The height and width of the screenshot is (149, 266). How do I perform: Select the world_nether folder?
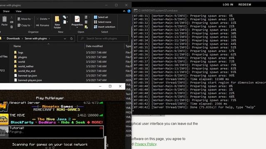[x=26, y=66]
